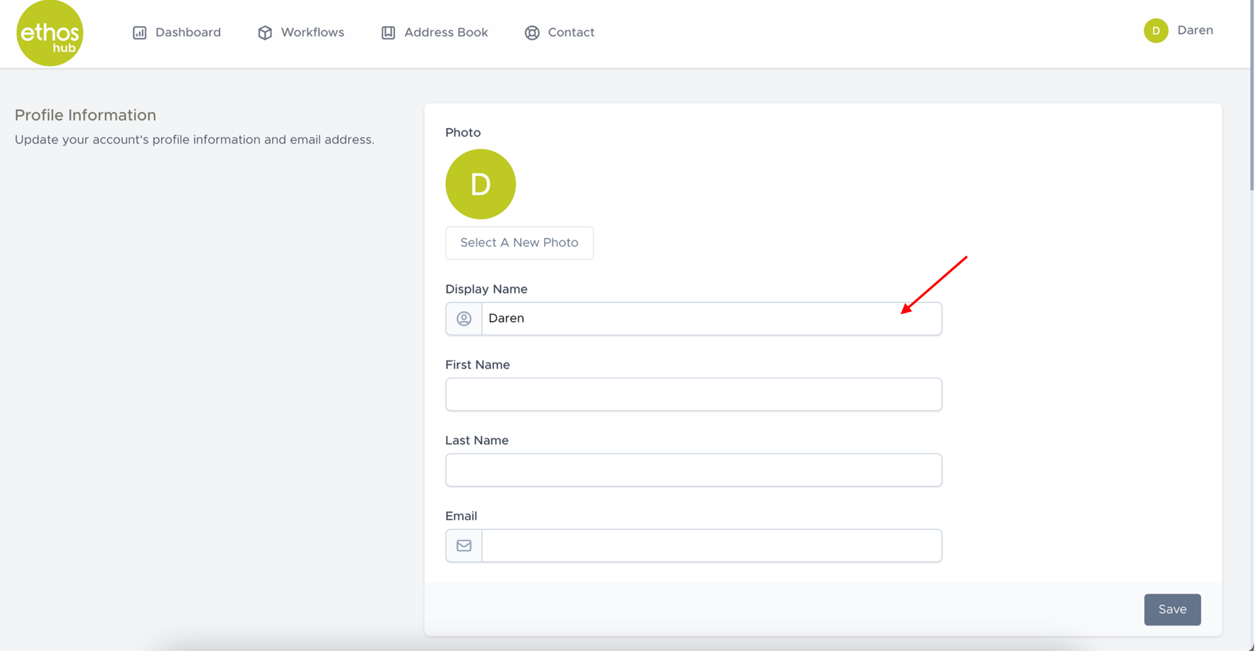Open the Daren user menu
Screen dimensions: 1257x651
click(1194, 31)
